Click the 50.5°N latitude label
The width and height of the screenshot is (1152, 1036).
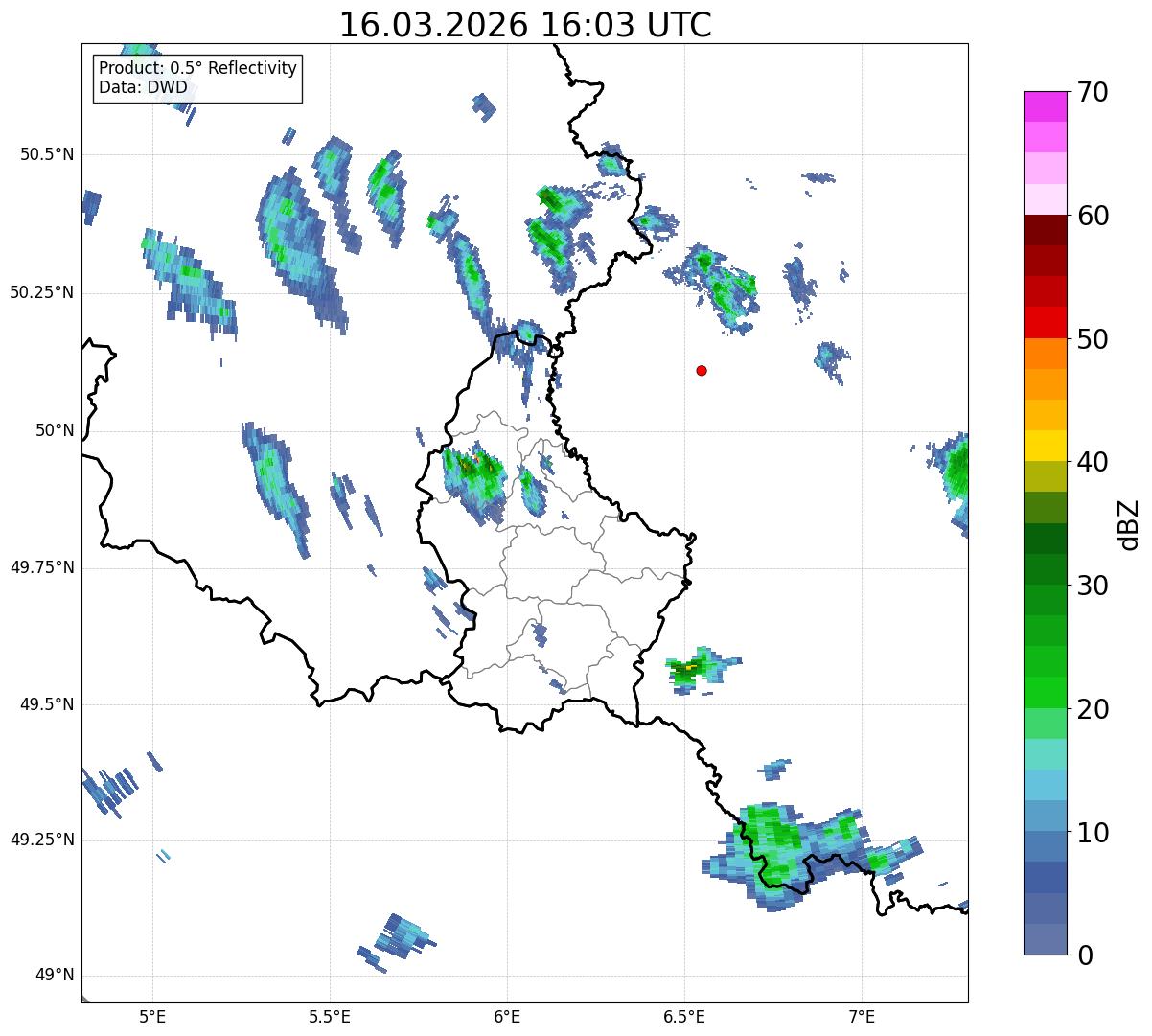tap(47, 154)
